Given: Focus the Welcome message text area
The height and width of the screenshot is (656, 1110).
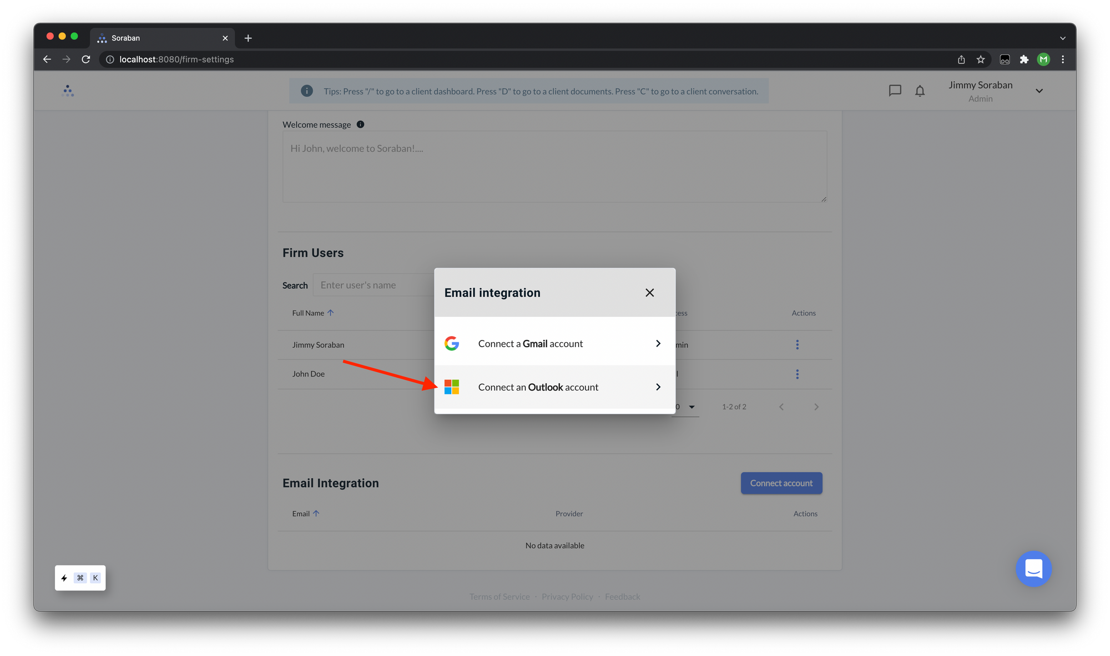Looking at the screenshot, I should pos(554,167).
